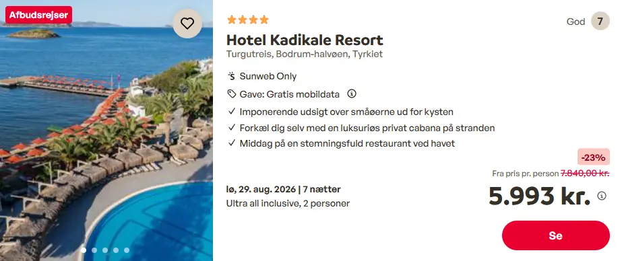The width and height of the screenshot is (620, 261).
Task: Click the hotel pool photo thumbnail
Action: click(x=106, y=130)
